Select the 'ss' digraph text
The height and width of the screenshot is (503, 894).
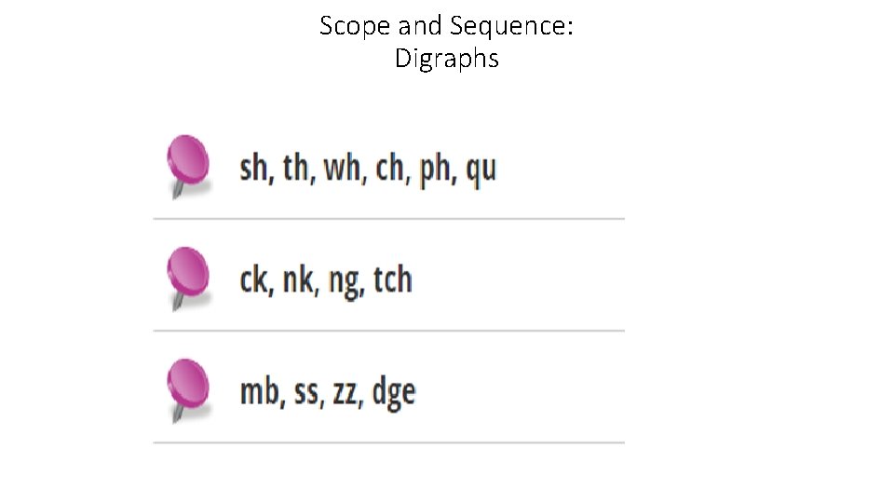pos(305,393)
